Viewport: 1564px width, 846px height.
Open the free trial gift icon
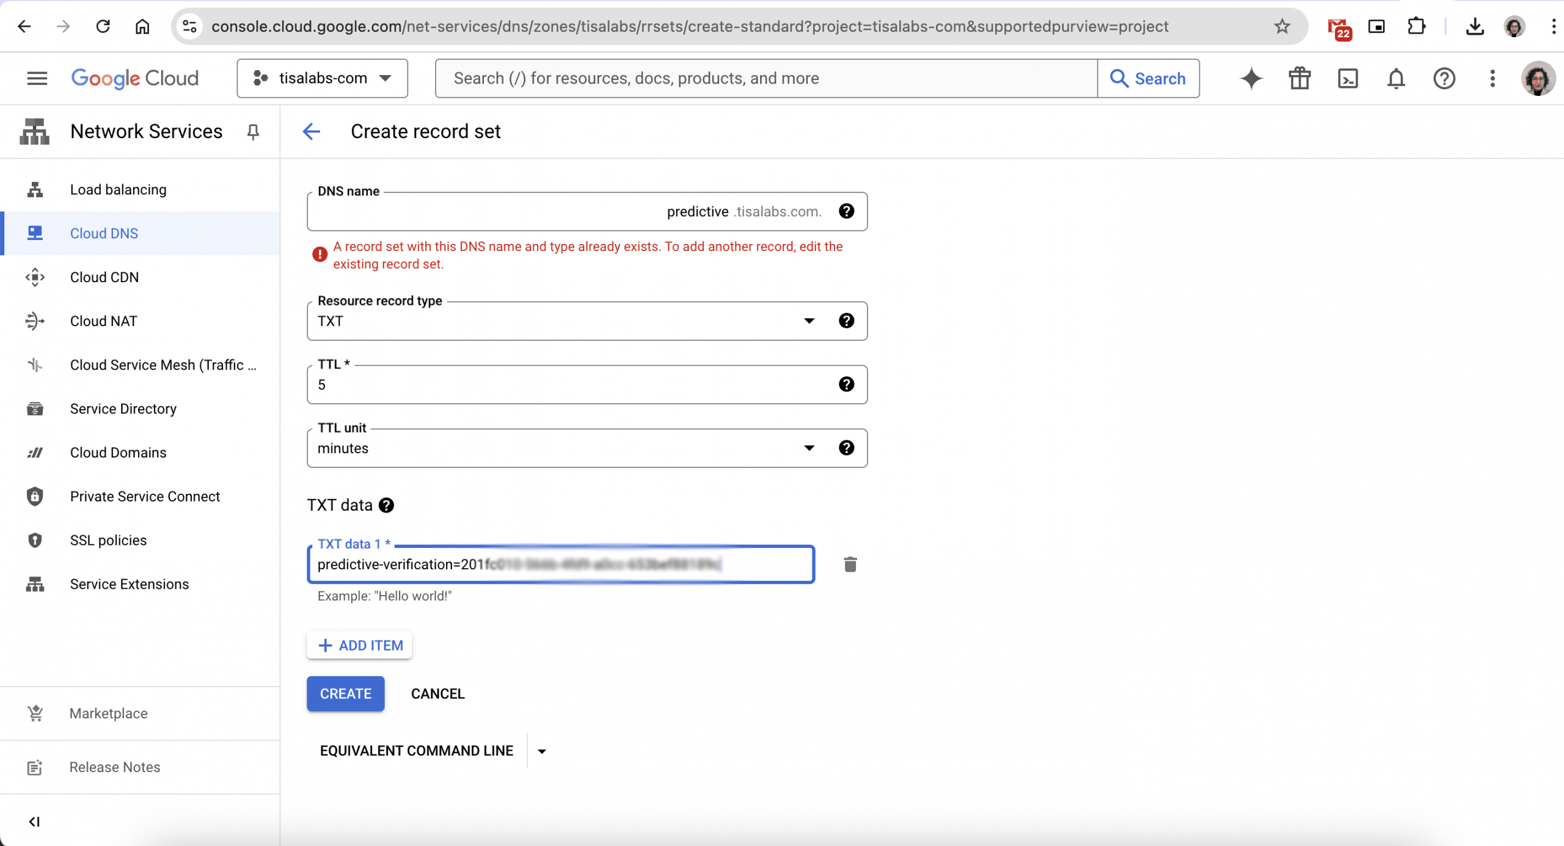click(1299, 78)
